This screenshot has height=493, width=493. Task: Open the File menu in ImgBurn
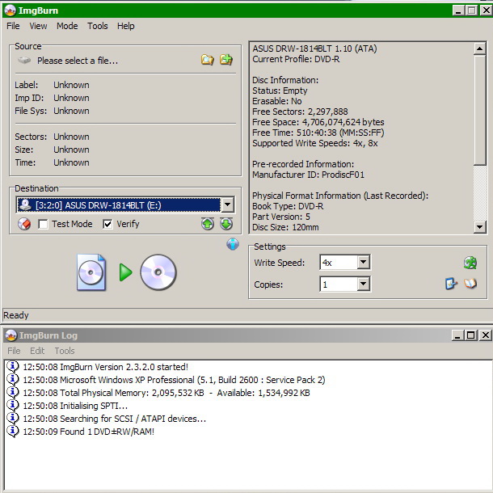13,26
